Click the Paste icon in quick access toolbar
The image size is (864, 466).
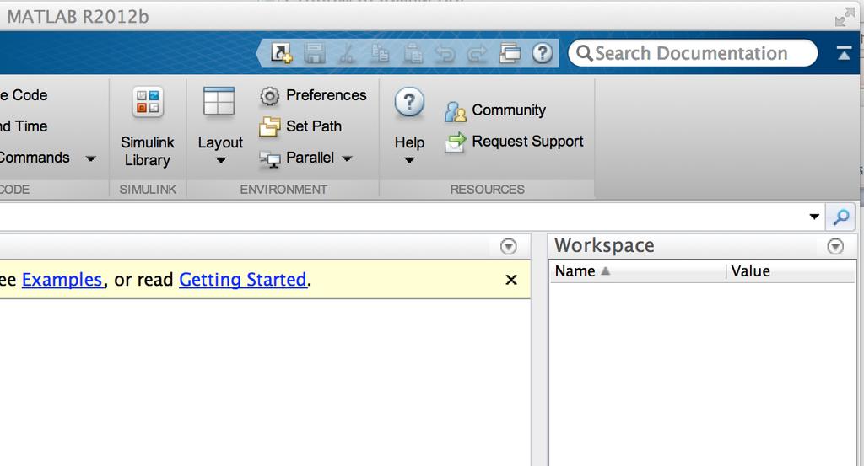click(x=413, y=53)
